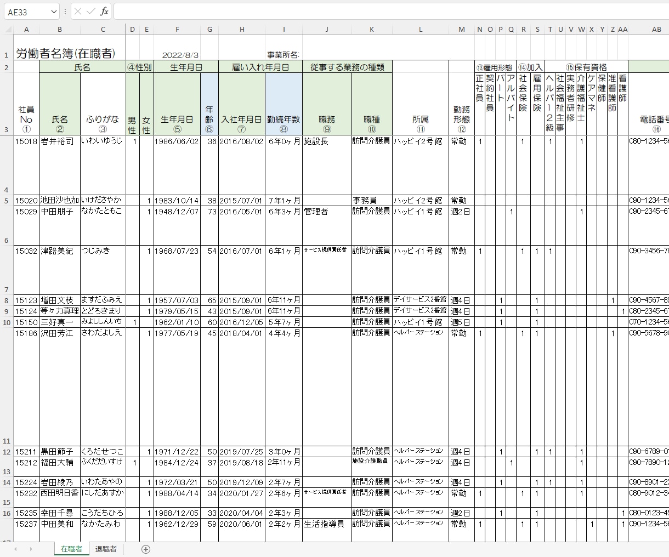The image size is (669, 557).
Task: Switch to the 退職者 sheet tab
Action: coord(106,549)
